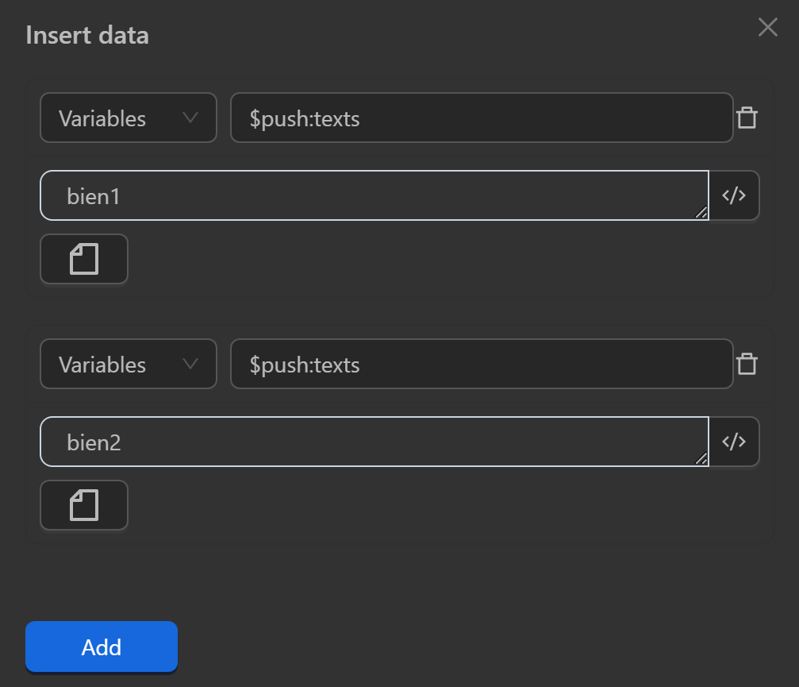The height and width of the screenshot is (687, 799).
Task: Focus the first $push:texts input field
Action: point(481,118)
